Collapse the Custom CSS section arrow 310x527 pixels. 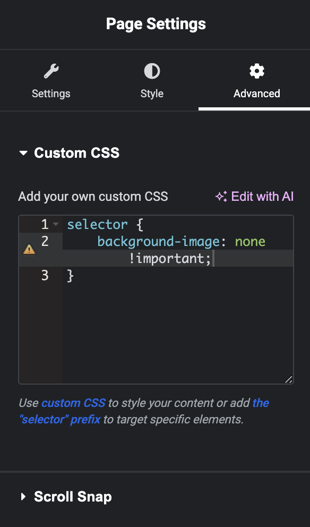coord(23,153)
